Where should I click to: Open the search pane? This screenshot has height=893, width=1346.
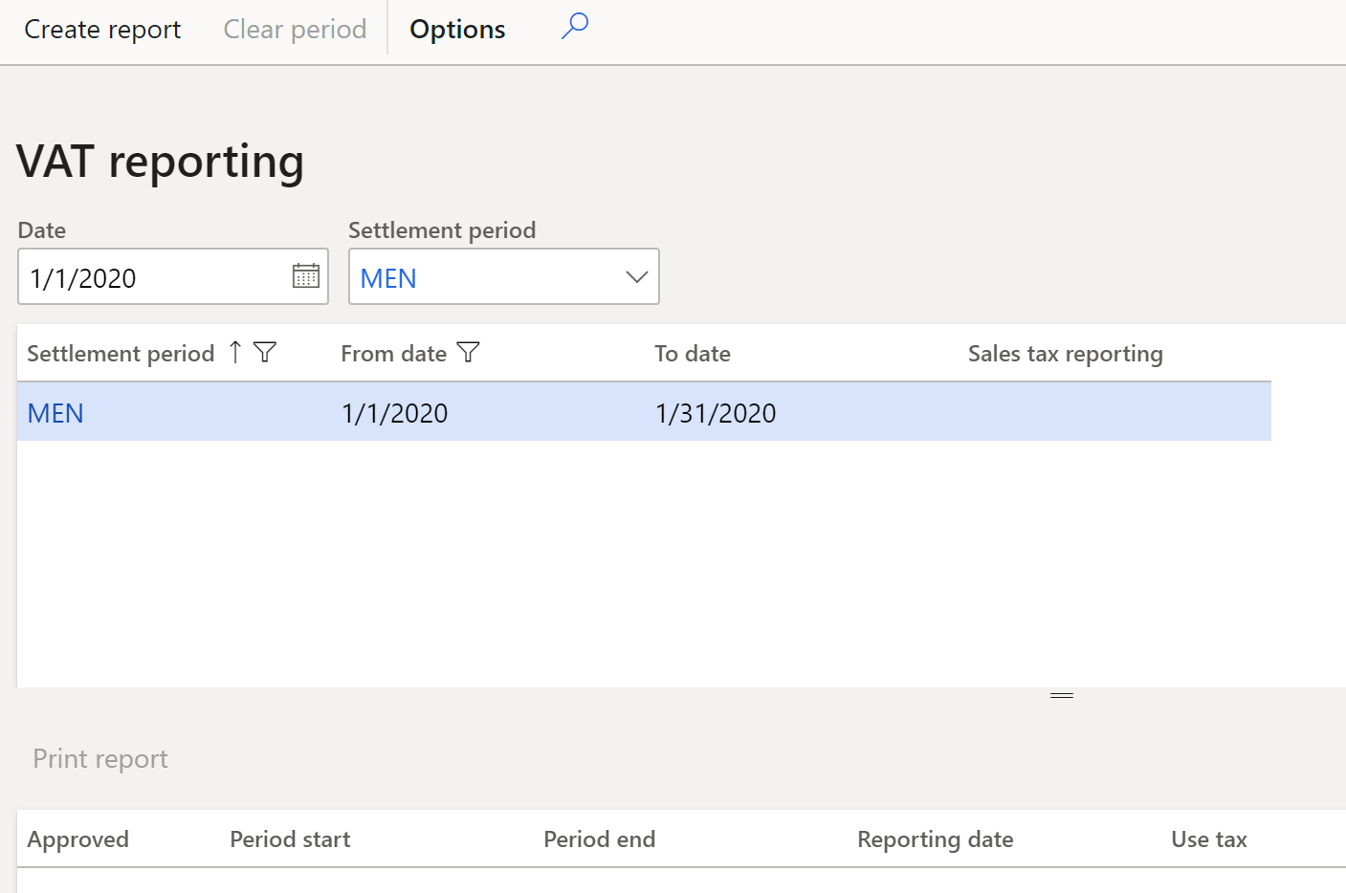click(x=574, y=29)
